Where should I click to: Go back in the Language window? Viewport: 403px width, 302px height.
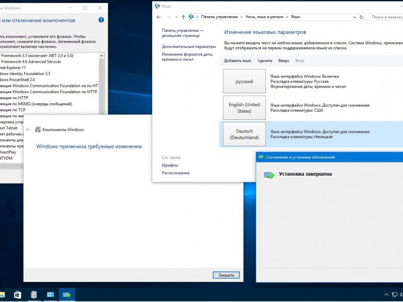tap(159, 17)
